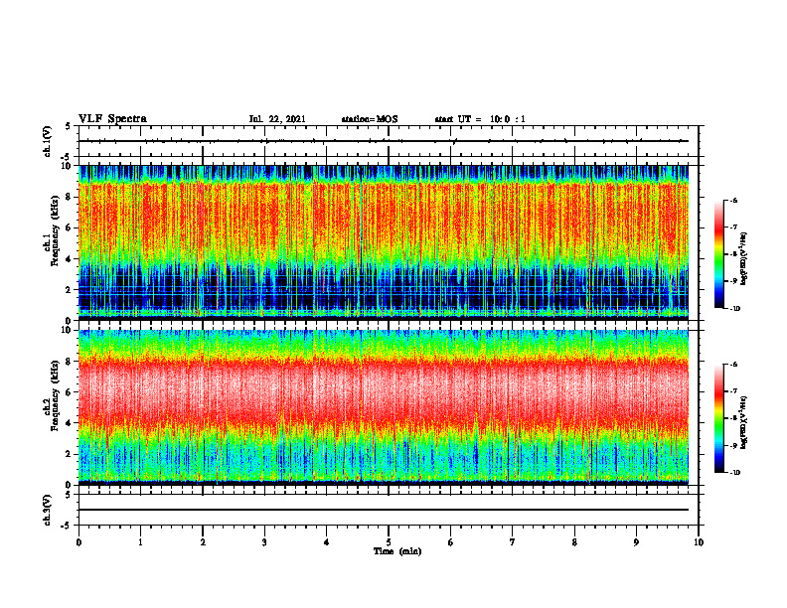
Task: Click the time axis tick label "2"
Action: coord(203,542)
